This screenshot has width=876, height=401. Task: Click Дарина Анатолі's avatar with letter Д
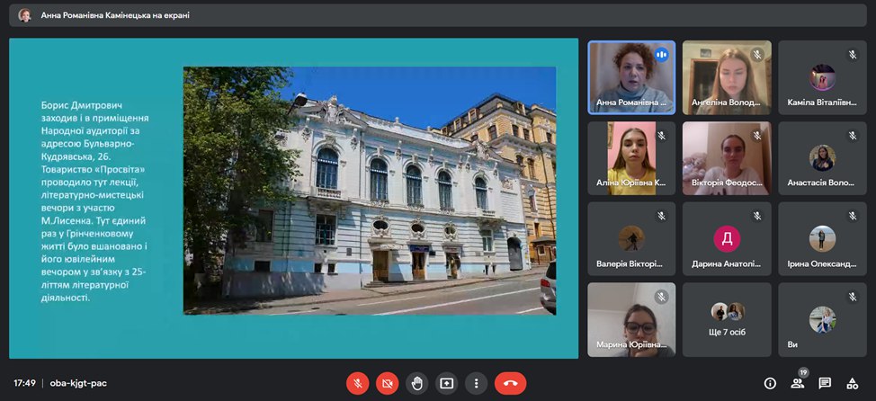click(x=726, y=238)
